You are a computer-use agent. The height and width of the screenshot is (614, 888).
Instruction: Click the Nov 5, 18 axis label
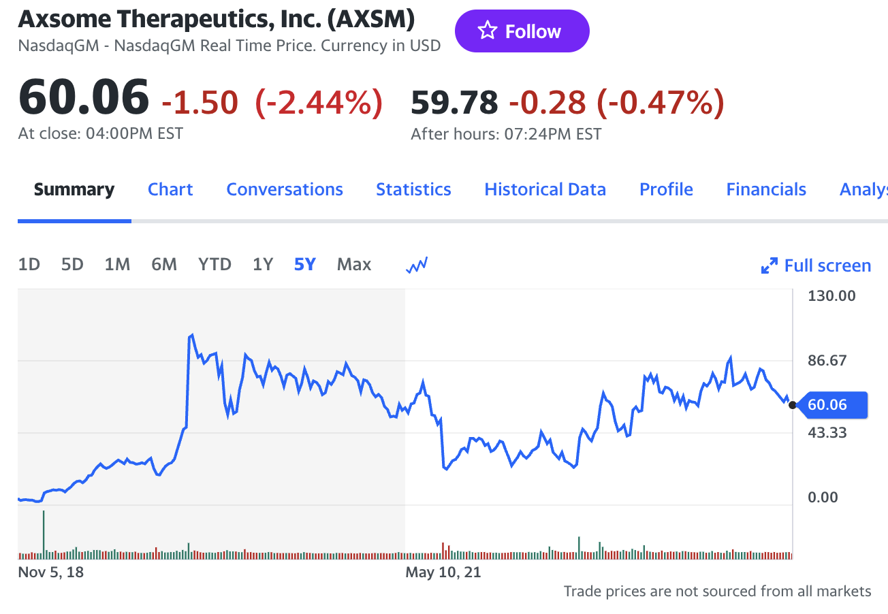(x=50, y=572)
